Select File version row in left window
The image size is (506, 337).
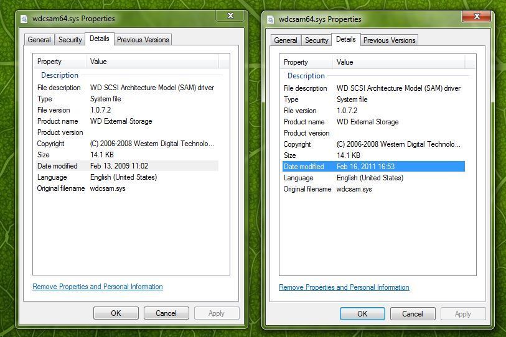pos(127,110)
